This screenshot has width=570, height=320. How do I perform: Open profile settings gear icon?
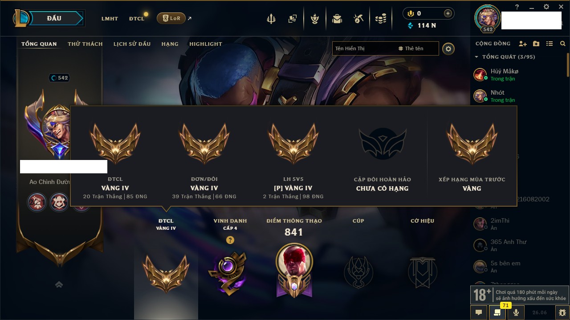(x=448, y=48)
